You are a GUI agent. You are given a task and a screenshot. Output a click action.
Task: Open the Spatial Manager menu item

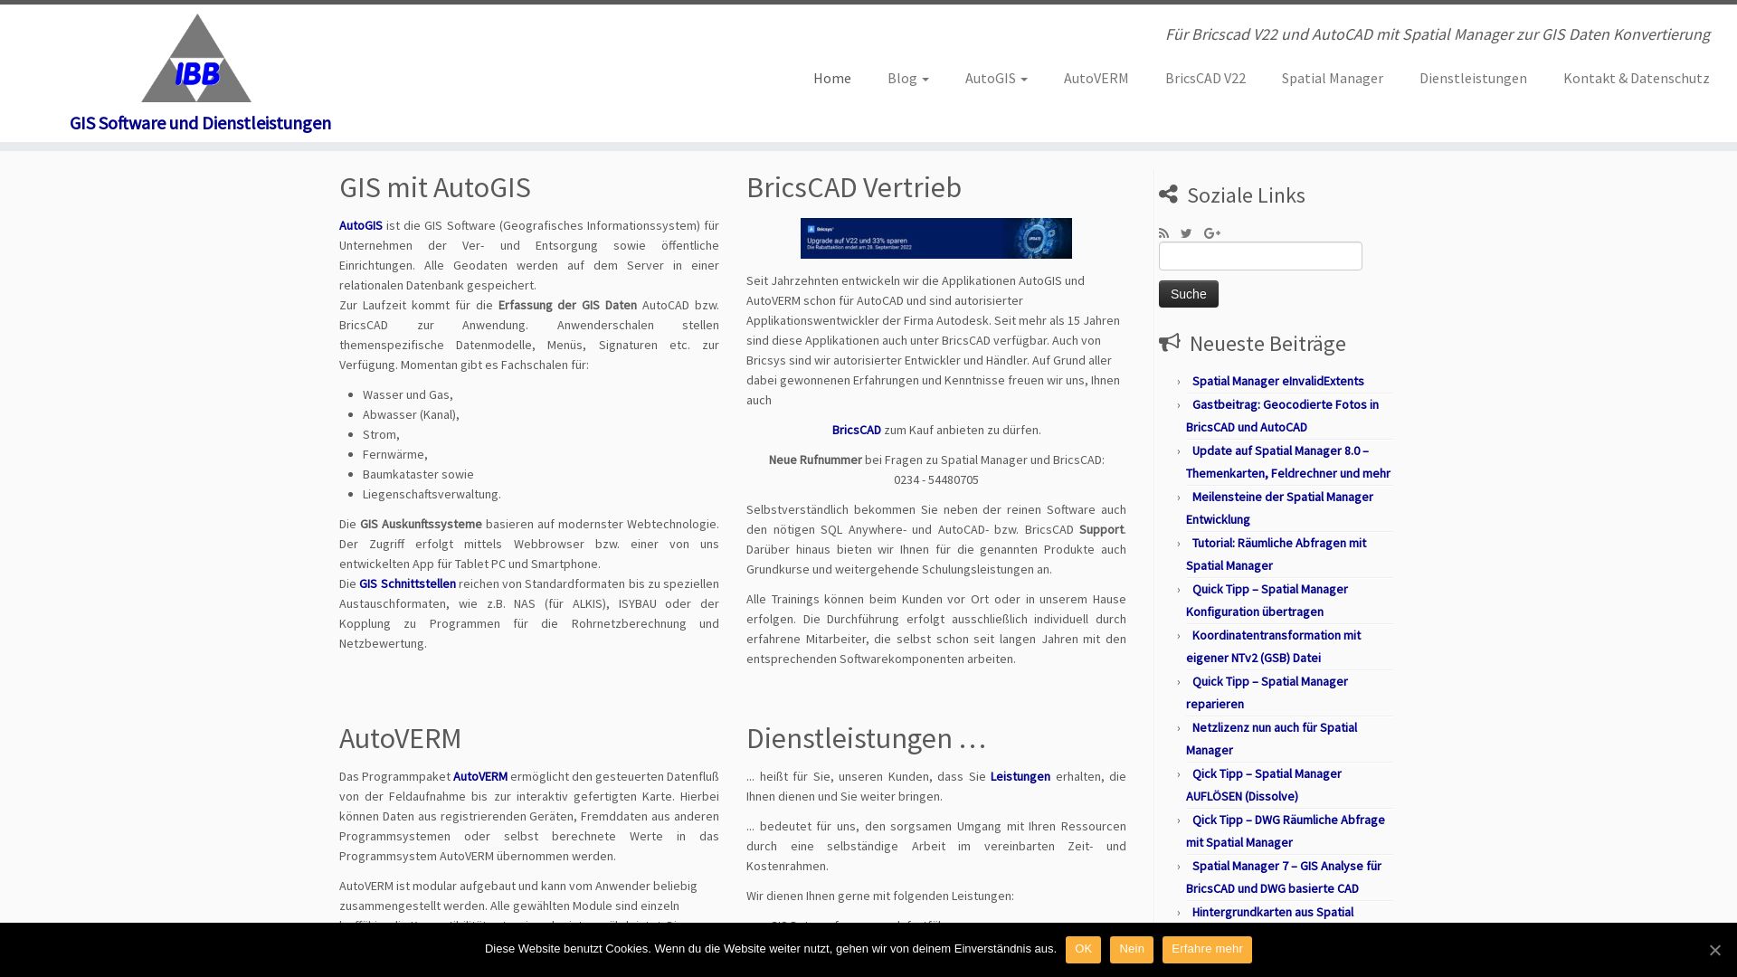1332,78
